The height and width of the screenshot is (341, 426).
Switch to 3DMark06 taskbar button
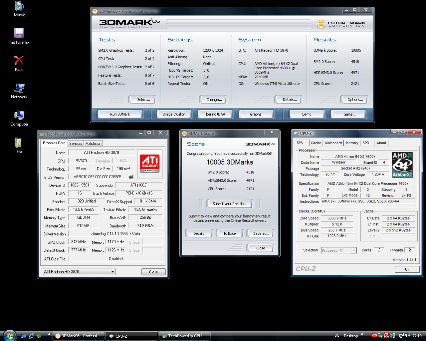[x=79, y=336]
